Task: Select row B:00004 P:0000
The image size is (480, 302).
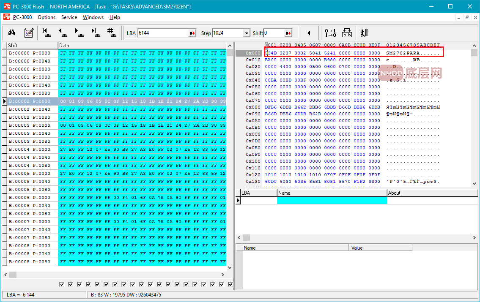Action: point(117,149)
